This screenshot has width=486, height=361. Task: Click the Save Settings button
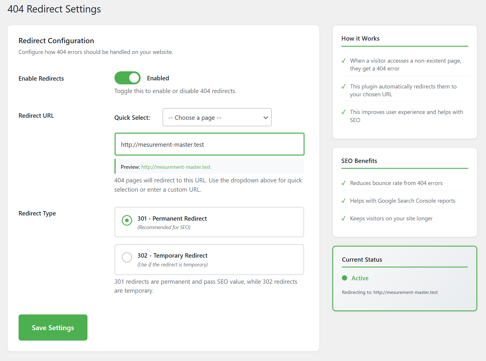53,328
